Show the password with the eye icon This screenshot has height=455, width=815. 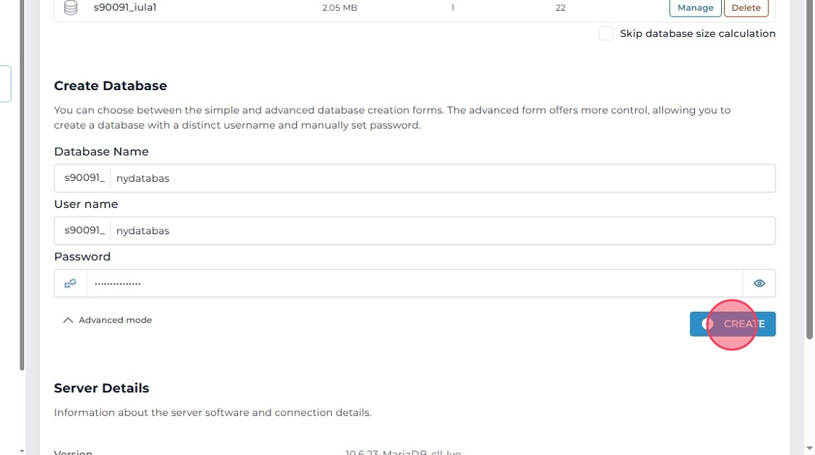click(x=759, y=283)
